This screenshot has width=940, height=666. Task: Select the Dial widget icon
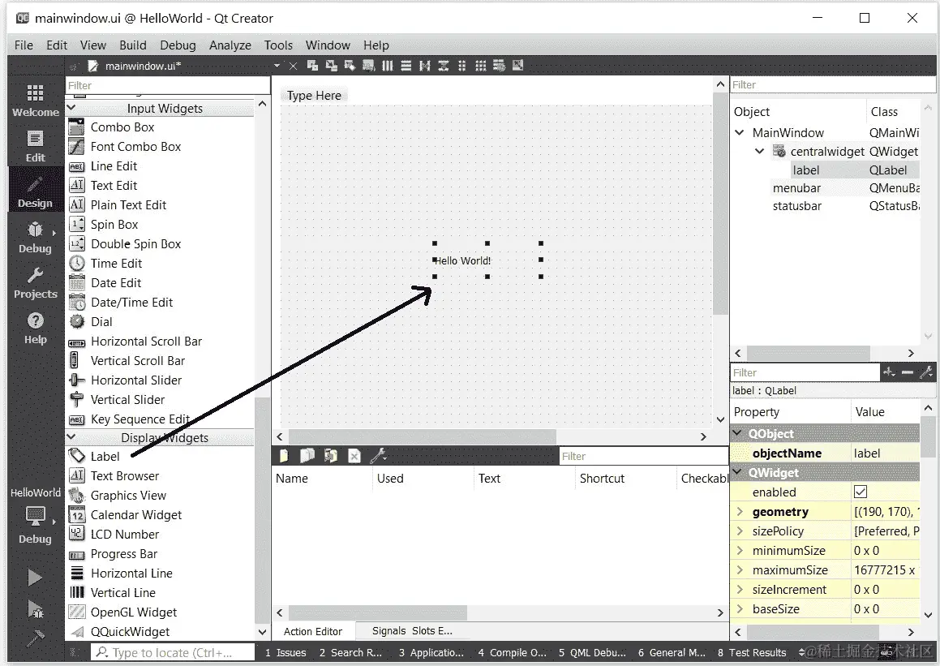point(77,322)
